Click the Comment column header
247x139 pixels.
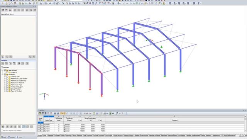coord(174,120)
